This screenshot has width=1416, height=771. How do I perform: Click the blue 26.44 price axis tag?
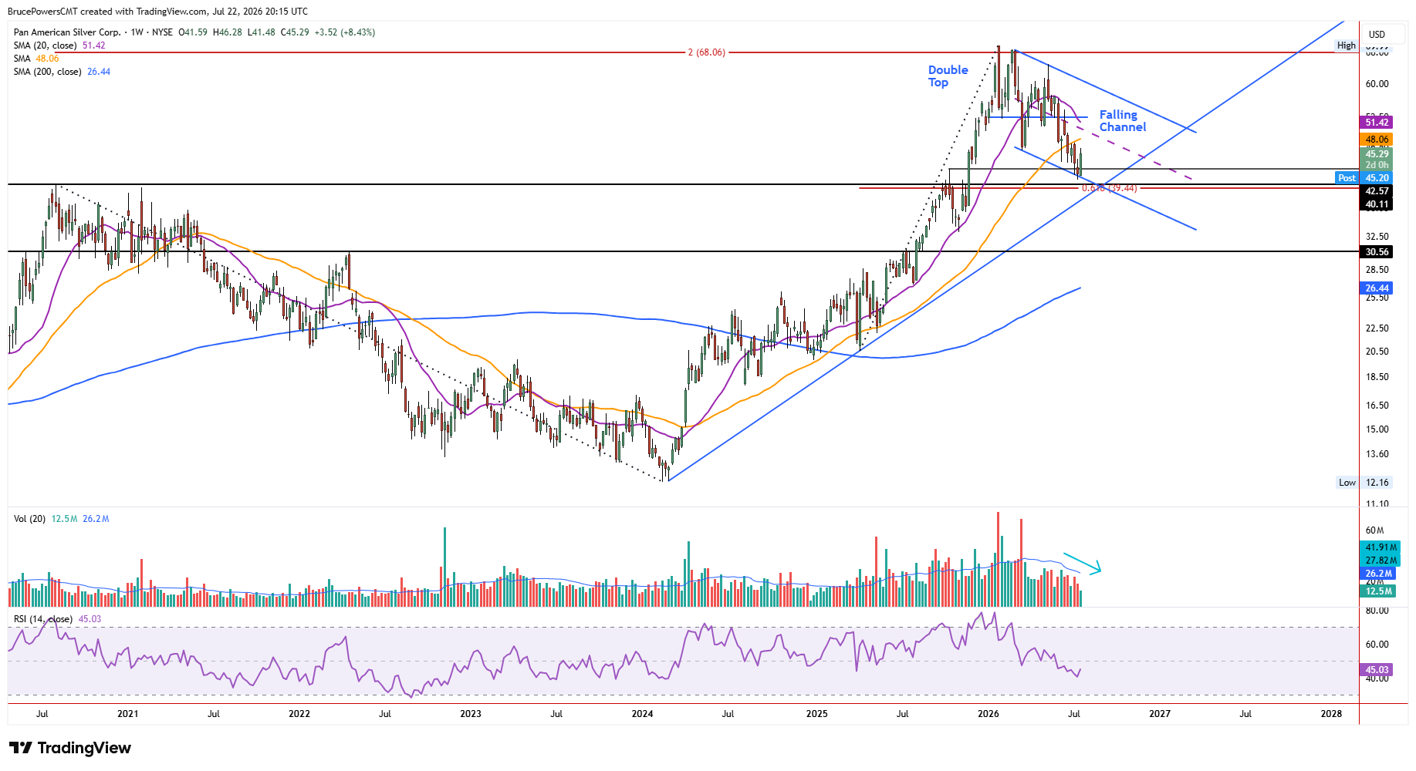pyautogui.click(x=1377, y=288)
